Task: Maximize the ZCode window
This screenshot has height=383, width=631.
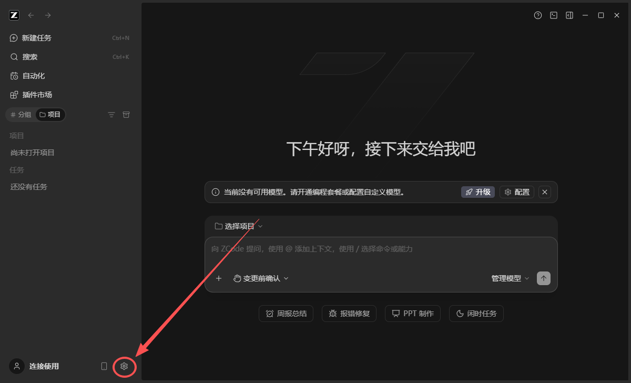Action: pos(601,15)
